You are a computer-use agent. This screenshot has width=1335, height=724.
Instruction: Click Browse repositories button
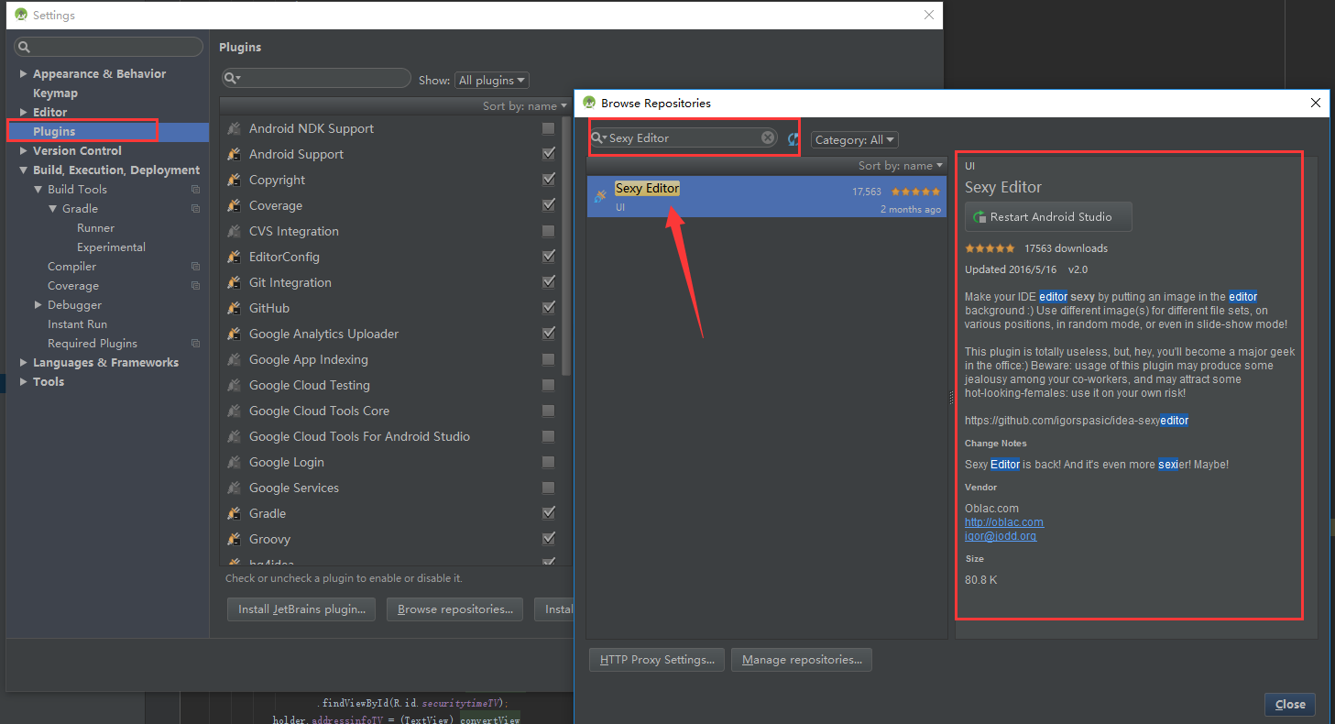[454, 609]
